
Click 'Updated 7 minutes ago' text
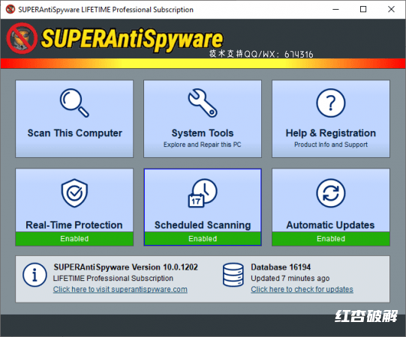click(290, 279)
